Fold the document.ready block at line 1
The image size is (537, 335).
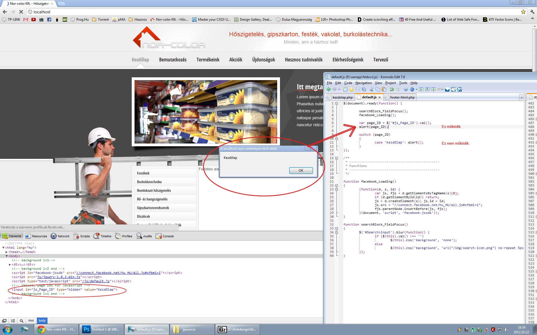pyautogui.click(x=337, y=103)
